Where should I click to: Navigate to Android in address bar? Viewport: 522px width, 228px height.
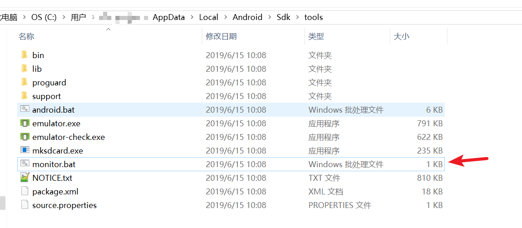click(247, 17)
